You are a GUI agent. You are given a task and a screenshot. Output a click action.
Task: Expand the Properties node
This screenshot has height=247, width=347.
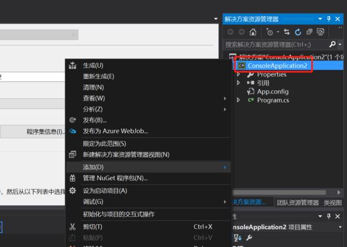(238, 74)
